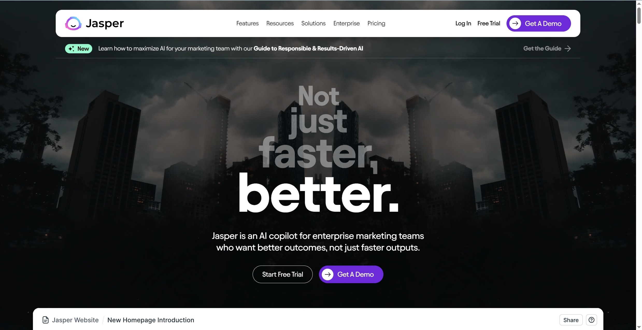Click Start Free Trial in the hero section
Viewport: 642px width, 330px height.
coord(282,274)
